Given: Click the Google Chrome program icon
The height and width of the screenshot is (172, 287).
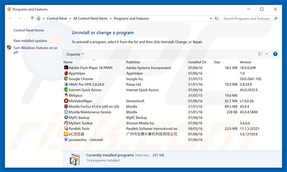Looking at the screenshot, I should [x=66, y=79].
